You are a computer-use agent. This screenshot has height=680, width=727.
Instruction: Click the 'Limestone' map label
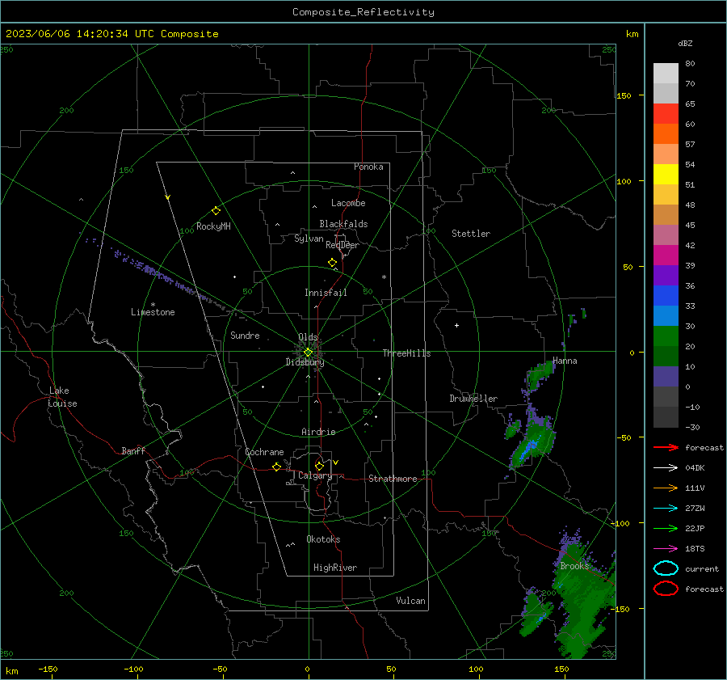pyautogui.click(x=153, y=312)
